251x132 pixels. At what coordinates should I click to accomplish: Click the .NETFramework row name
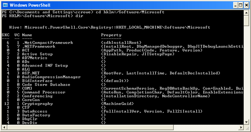click(38, 46)
